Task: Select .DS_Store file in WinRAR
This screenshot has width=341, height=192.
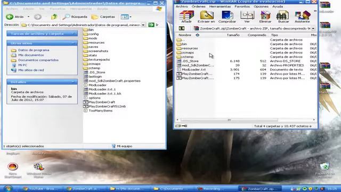Action: pos(188,61)
